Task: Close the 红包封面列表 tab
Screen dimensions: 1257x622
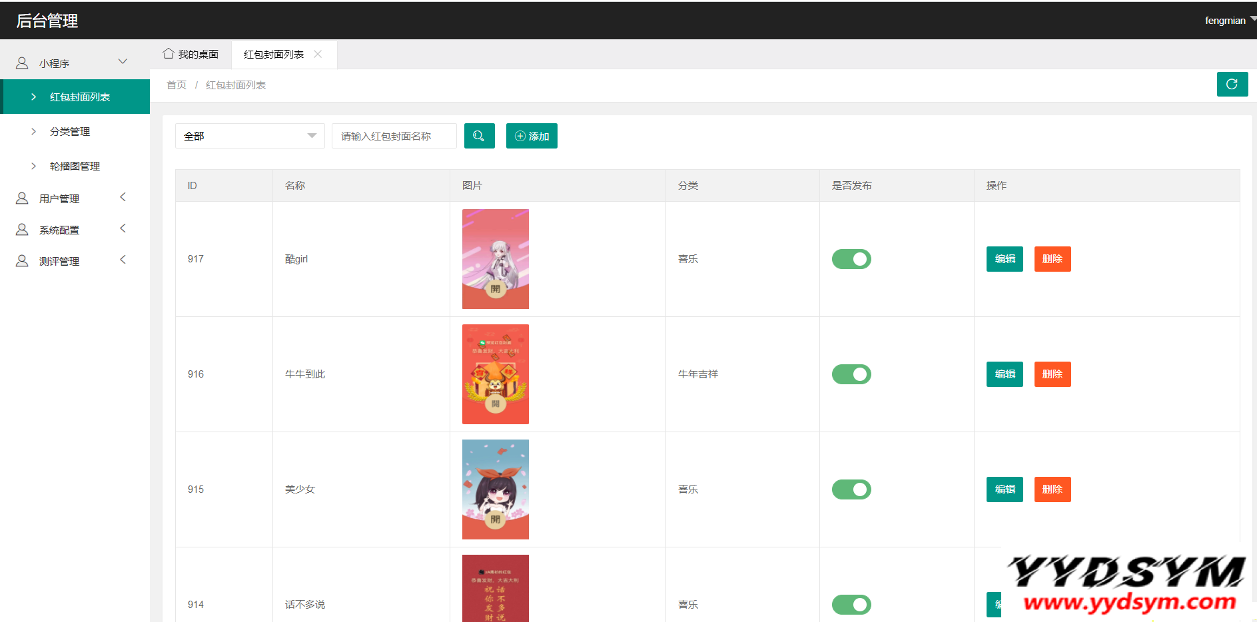Action: coord(318,55)
